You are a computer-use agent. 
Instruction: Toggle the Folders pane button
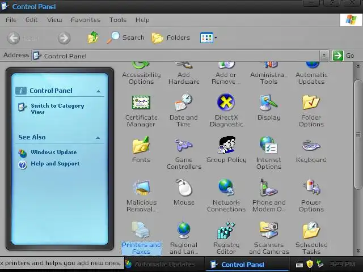click(x=171, y=38)
